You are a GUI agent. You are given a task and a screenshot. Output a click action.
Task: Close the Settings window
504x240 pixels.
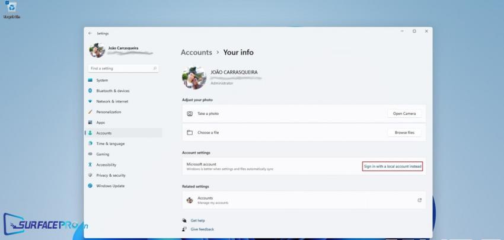(x=426, y=31)
